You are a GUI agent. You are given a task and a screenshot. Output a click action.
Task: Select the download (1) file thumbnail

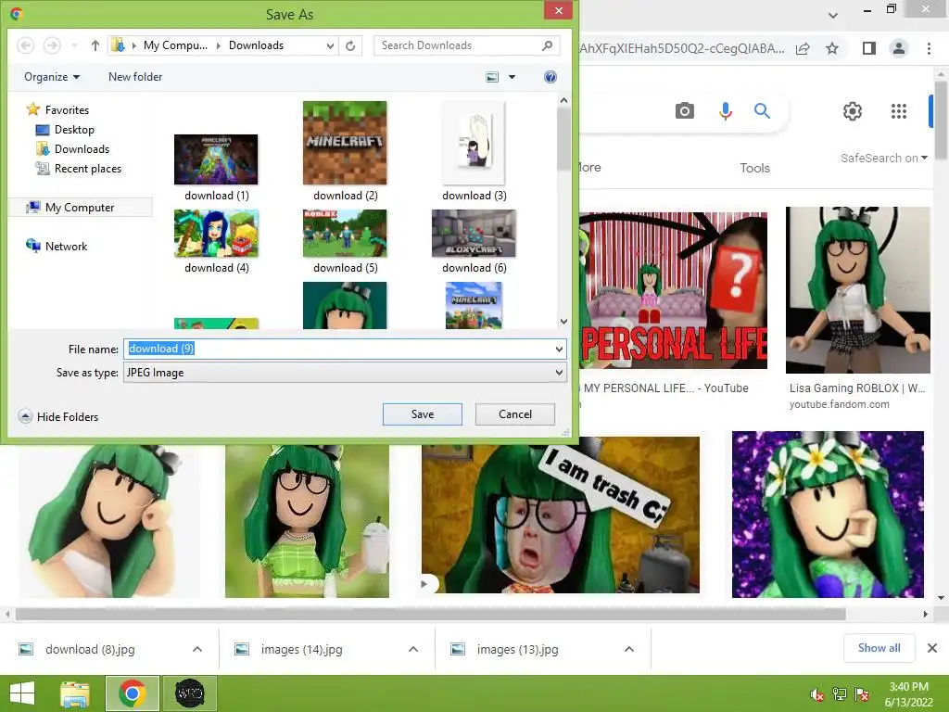[x=216, y=159]
